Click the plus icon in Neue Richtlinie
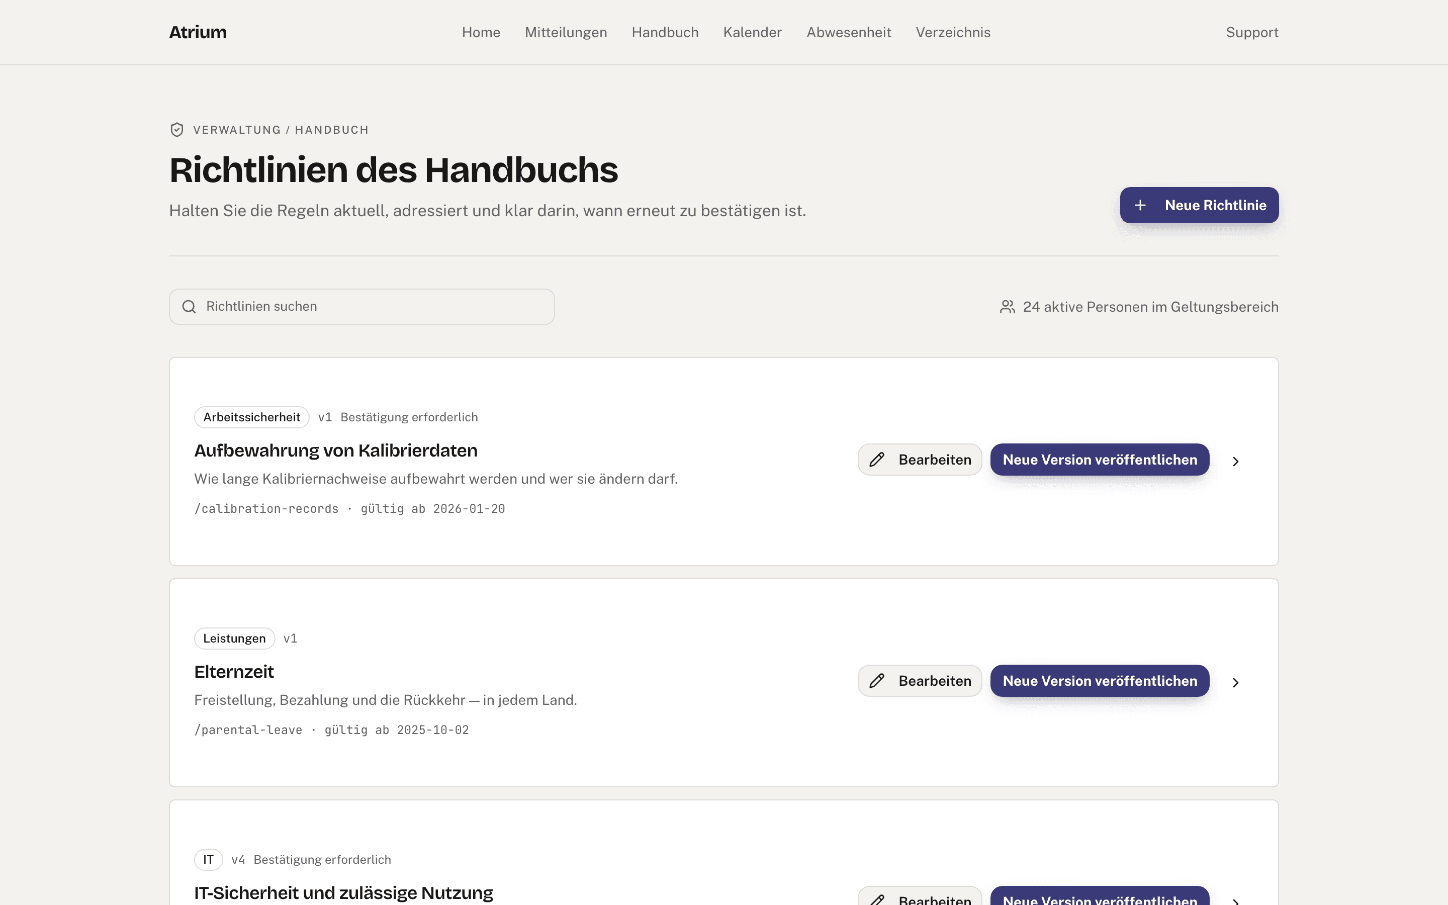This screenshot has height=905, width=1448. [x=1140, y=205]
